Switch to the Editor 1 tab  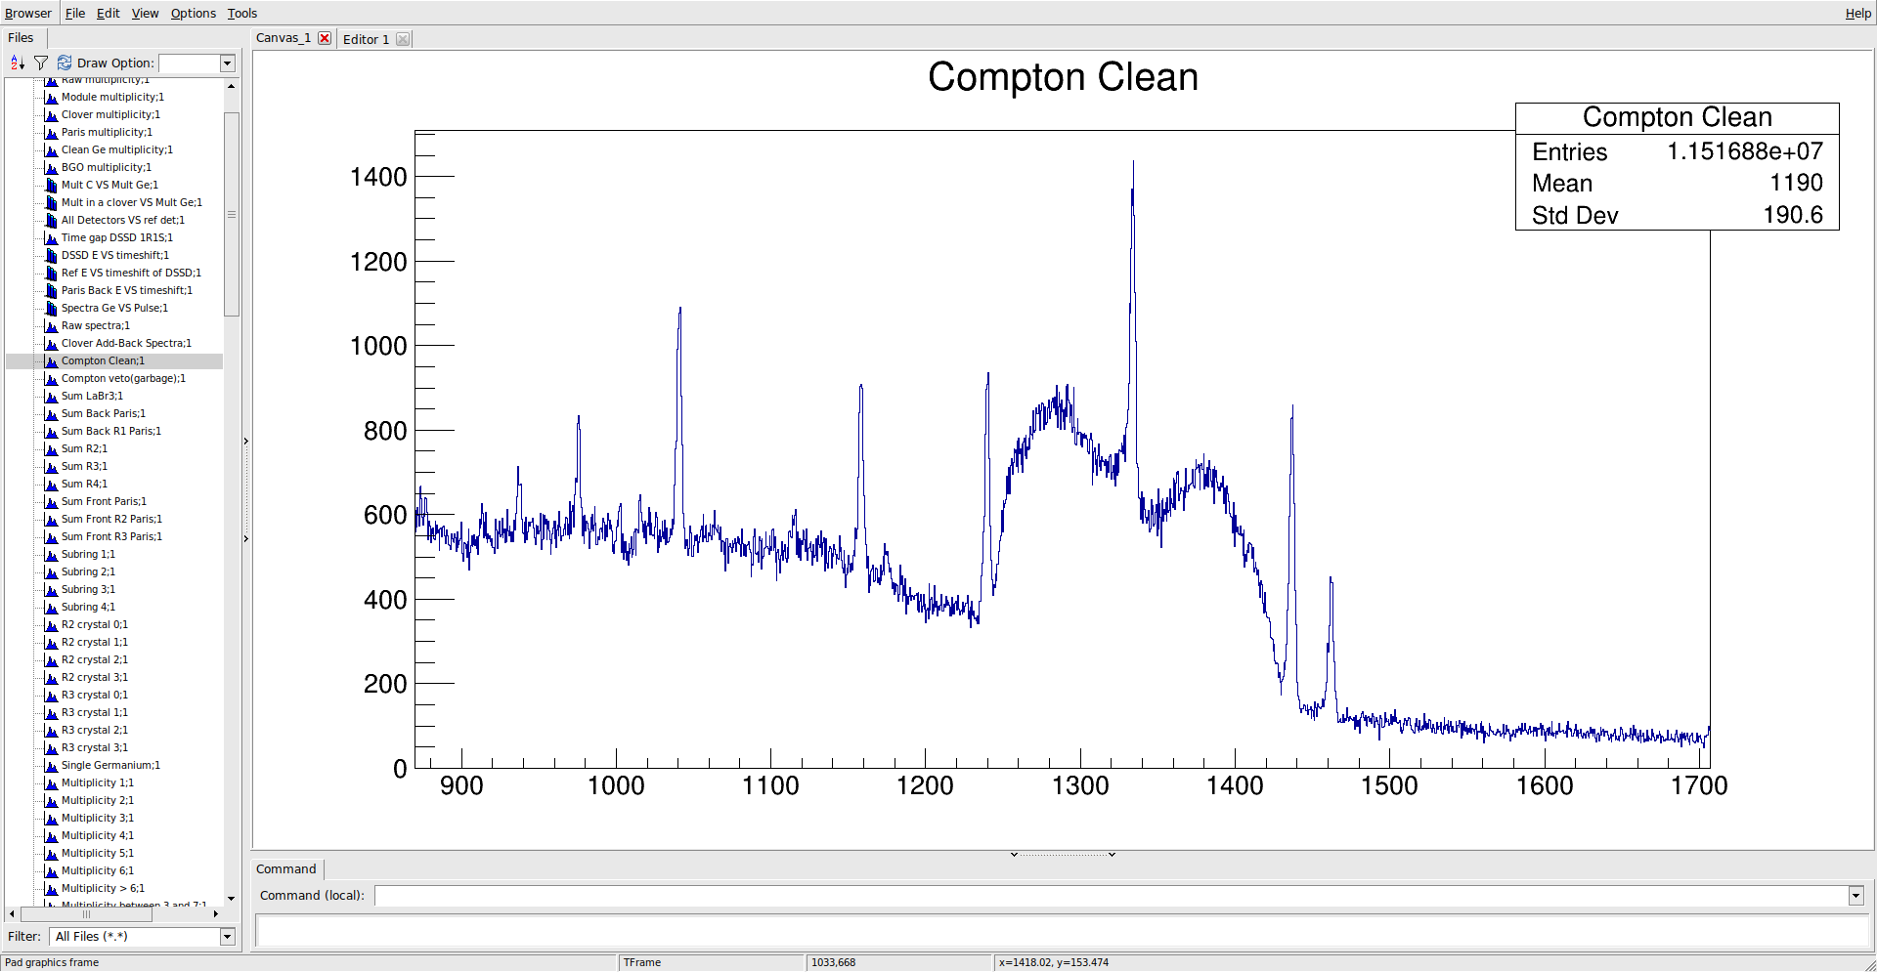coord(367,38)
